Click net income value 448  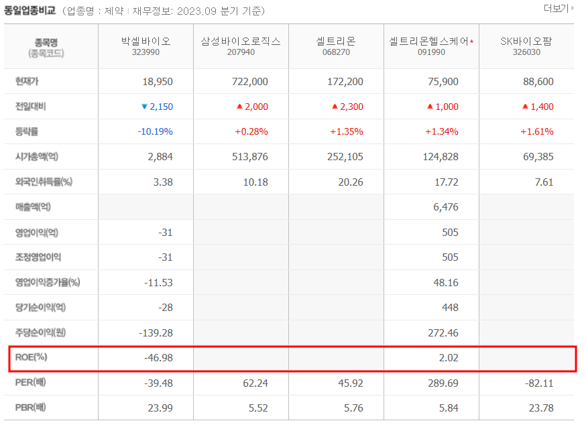tap(451, 308)
